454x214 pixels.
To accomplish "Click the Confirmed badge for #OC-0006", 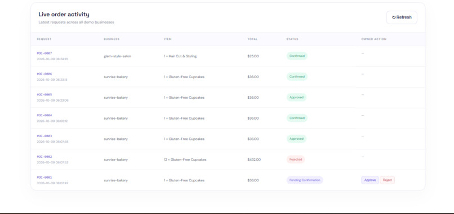I will click(297, 77).
